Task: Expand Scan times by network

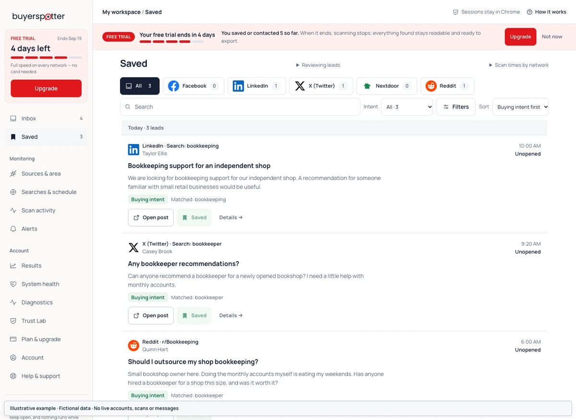Action: (518, 65)
